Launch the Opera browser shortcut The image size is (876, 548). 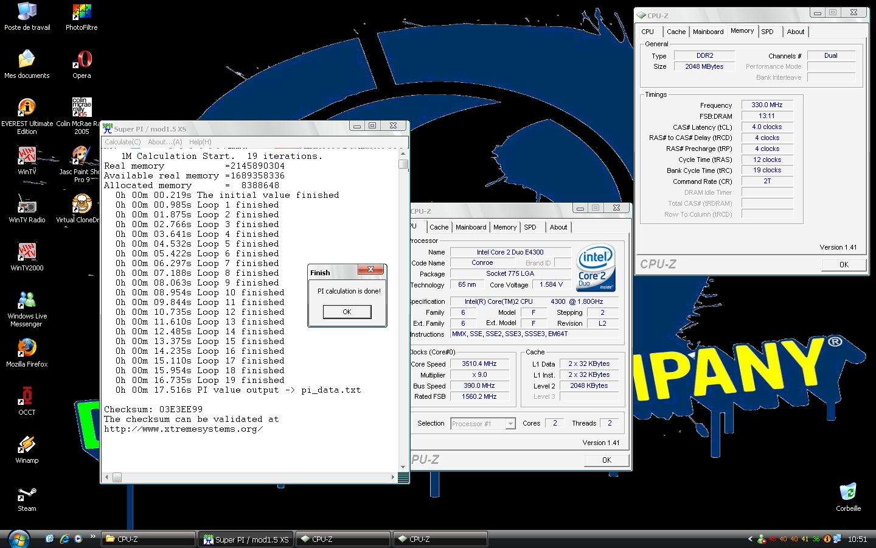coord(82,65)
